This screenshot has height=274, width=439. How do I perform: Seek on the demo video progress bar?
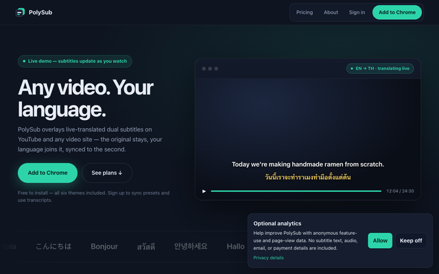[x=296, y=191]
